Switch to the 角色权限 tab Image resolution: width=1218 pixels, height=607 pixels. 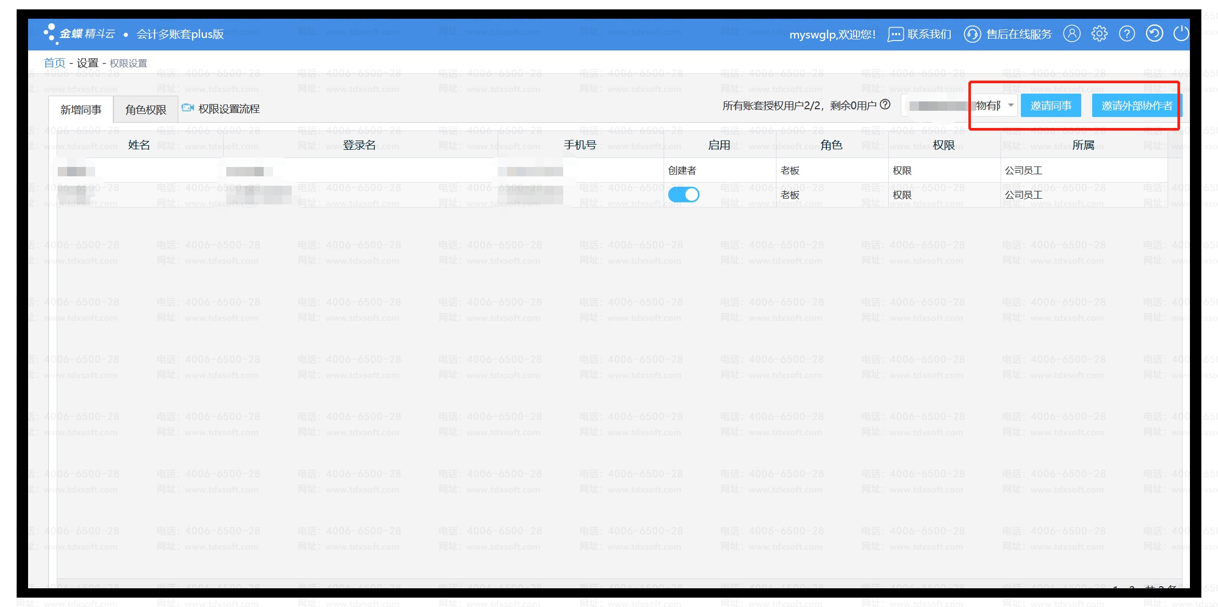tap(146, 109)
